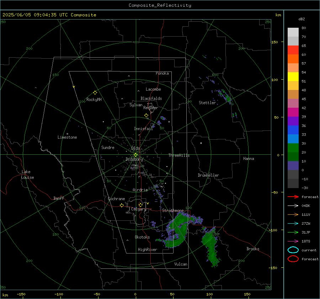Click the orange 111V arrow in legend

click(293, 214)
